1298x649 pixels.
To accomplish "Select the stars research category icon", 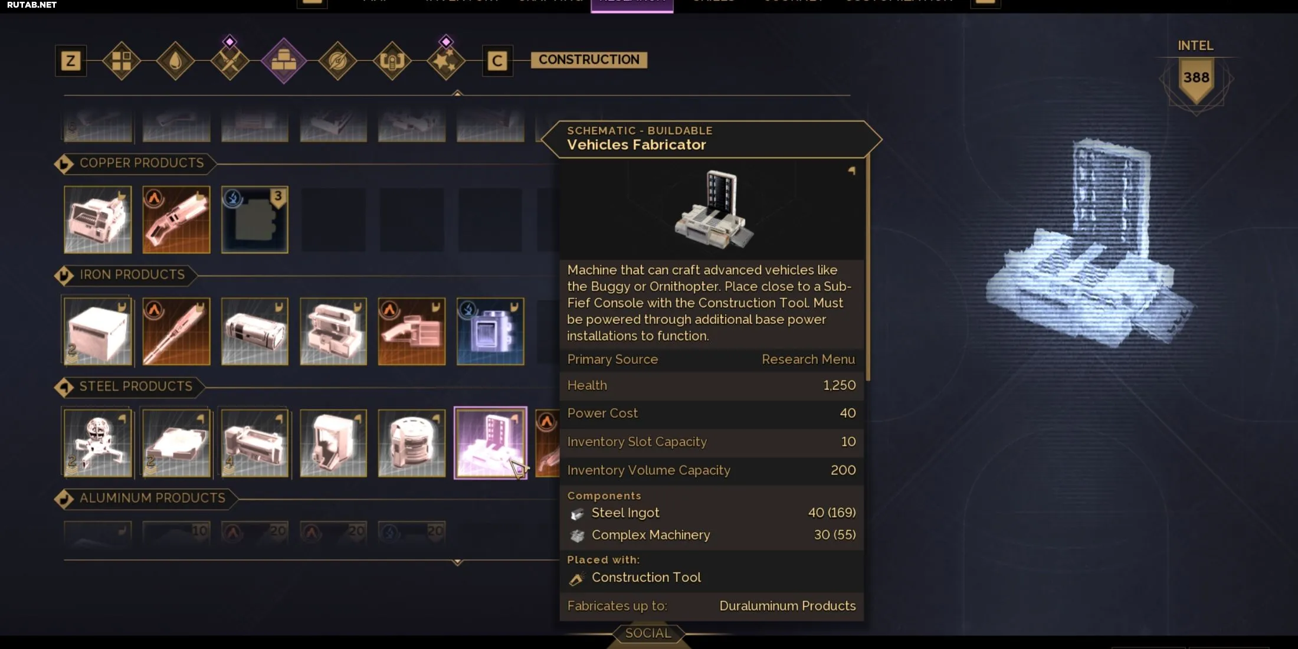I will point(445,61).
